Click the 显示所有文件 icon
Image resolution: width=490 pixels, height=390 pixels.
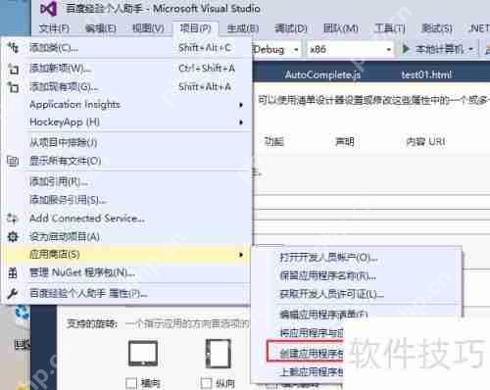click(13, 161)
